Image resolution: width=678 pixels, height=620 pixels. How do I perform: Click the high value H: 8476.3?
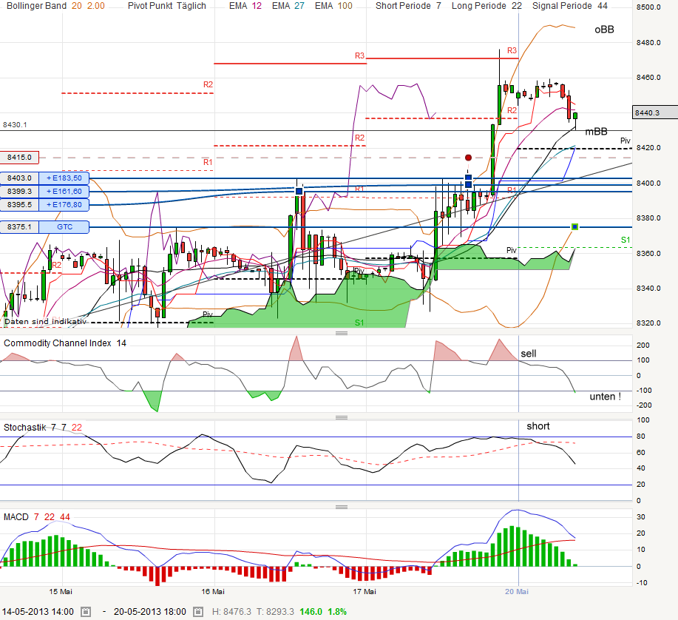(231, 612)
